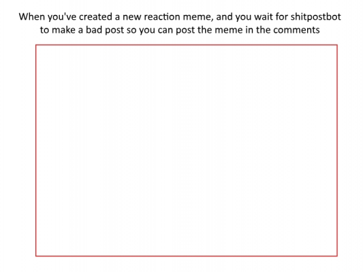Click the right border of the red frame
The height and width of the screenshot is (272, 363).
pyautogui.click(x=337, y=150)
